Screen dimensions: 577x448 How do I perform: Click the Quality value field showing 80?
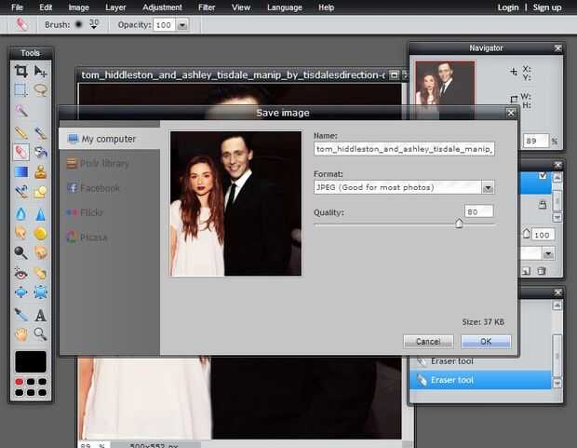[478, 211]
